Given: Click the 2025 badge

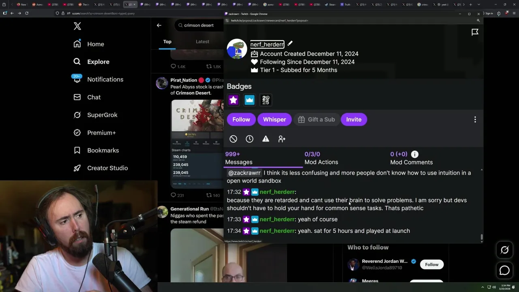Looking at the screenshot, I should [x=266, y=100].
